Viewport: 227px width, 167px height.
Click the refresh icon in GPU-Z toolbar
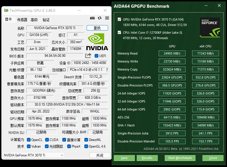click(x=99, y=18)
